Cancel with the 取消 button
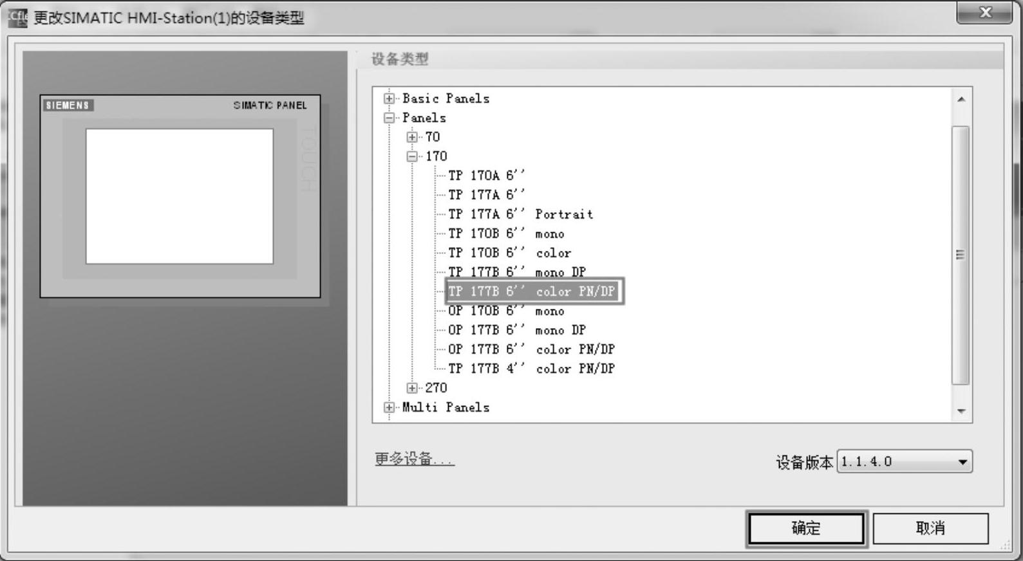Screen dimensions: 1023x561 click(930, 529)
